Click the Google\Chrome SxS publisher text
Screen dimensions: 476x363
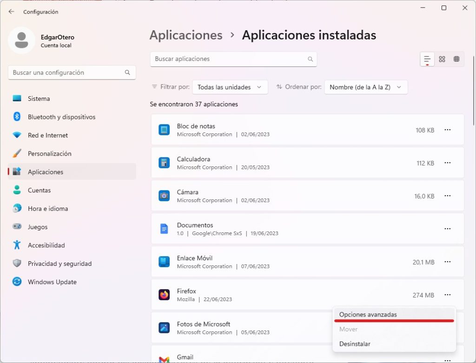click(x=217, y=233)
